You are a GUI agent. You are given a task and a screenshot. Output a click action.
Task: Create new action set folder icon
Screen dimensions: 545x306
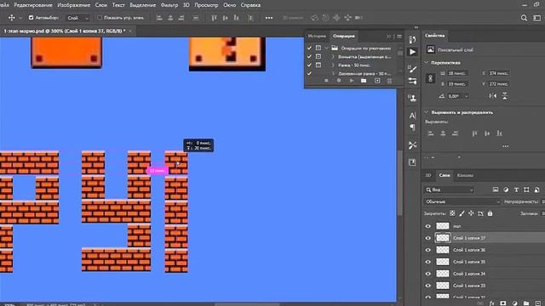tap(364, 81)
